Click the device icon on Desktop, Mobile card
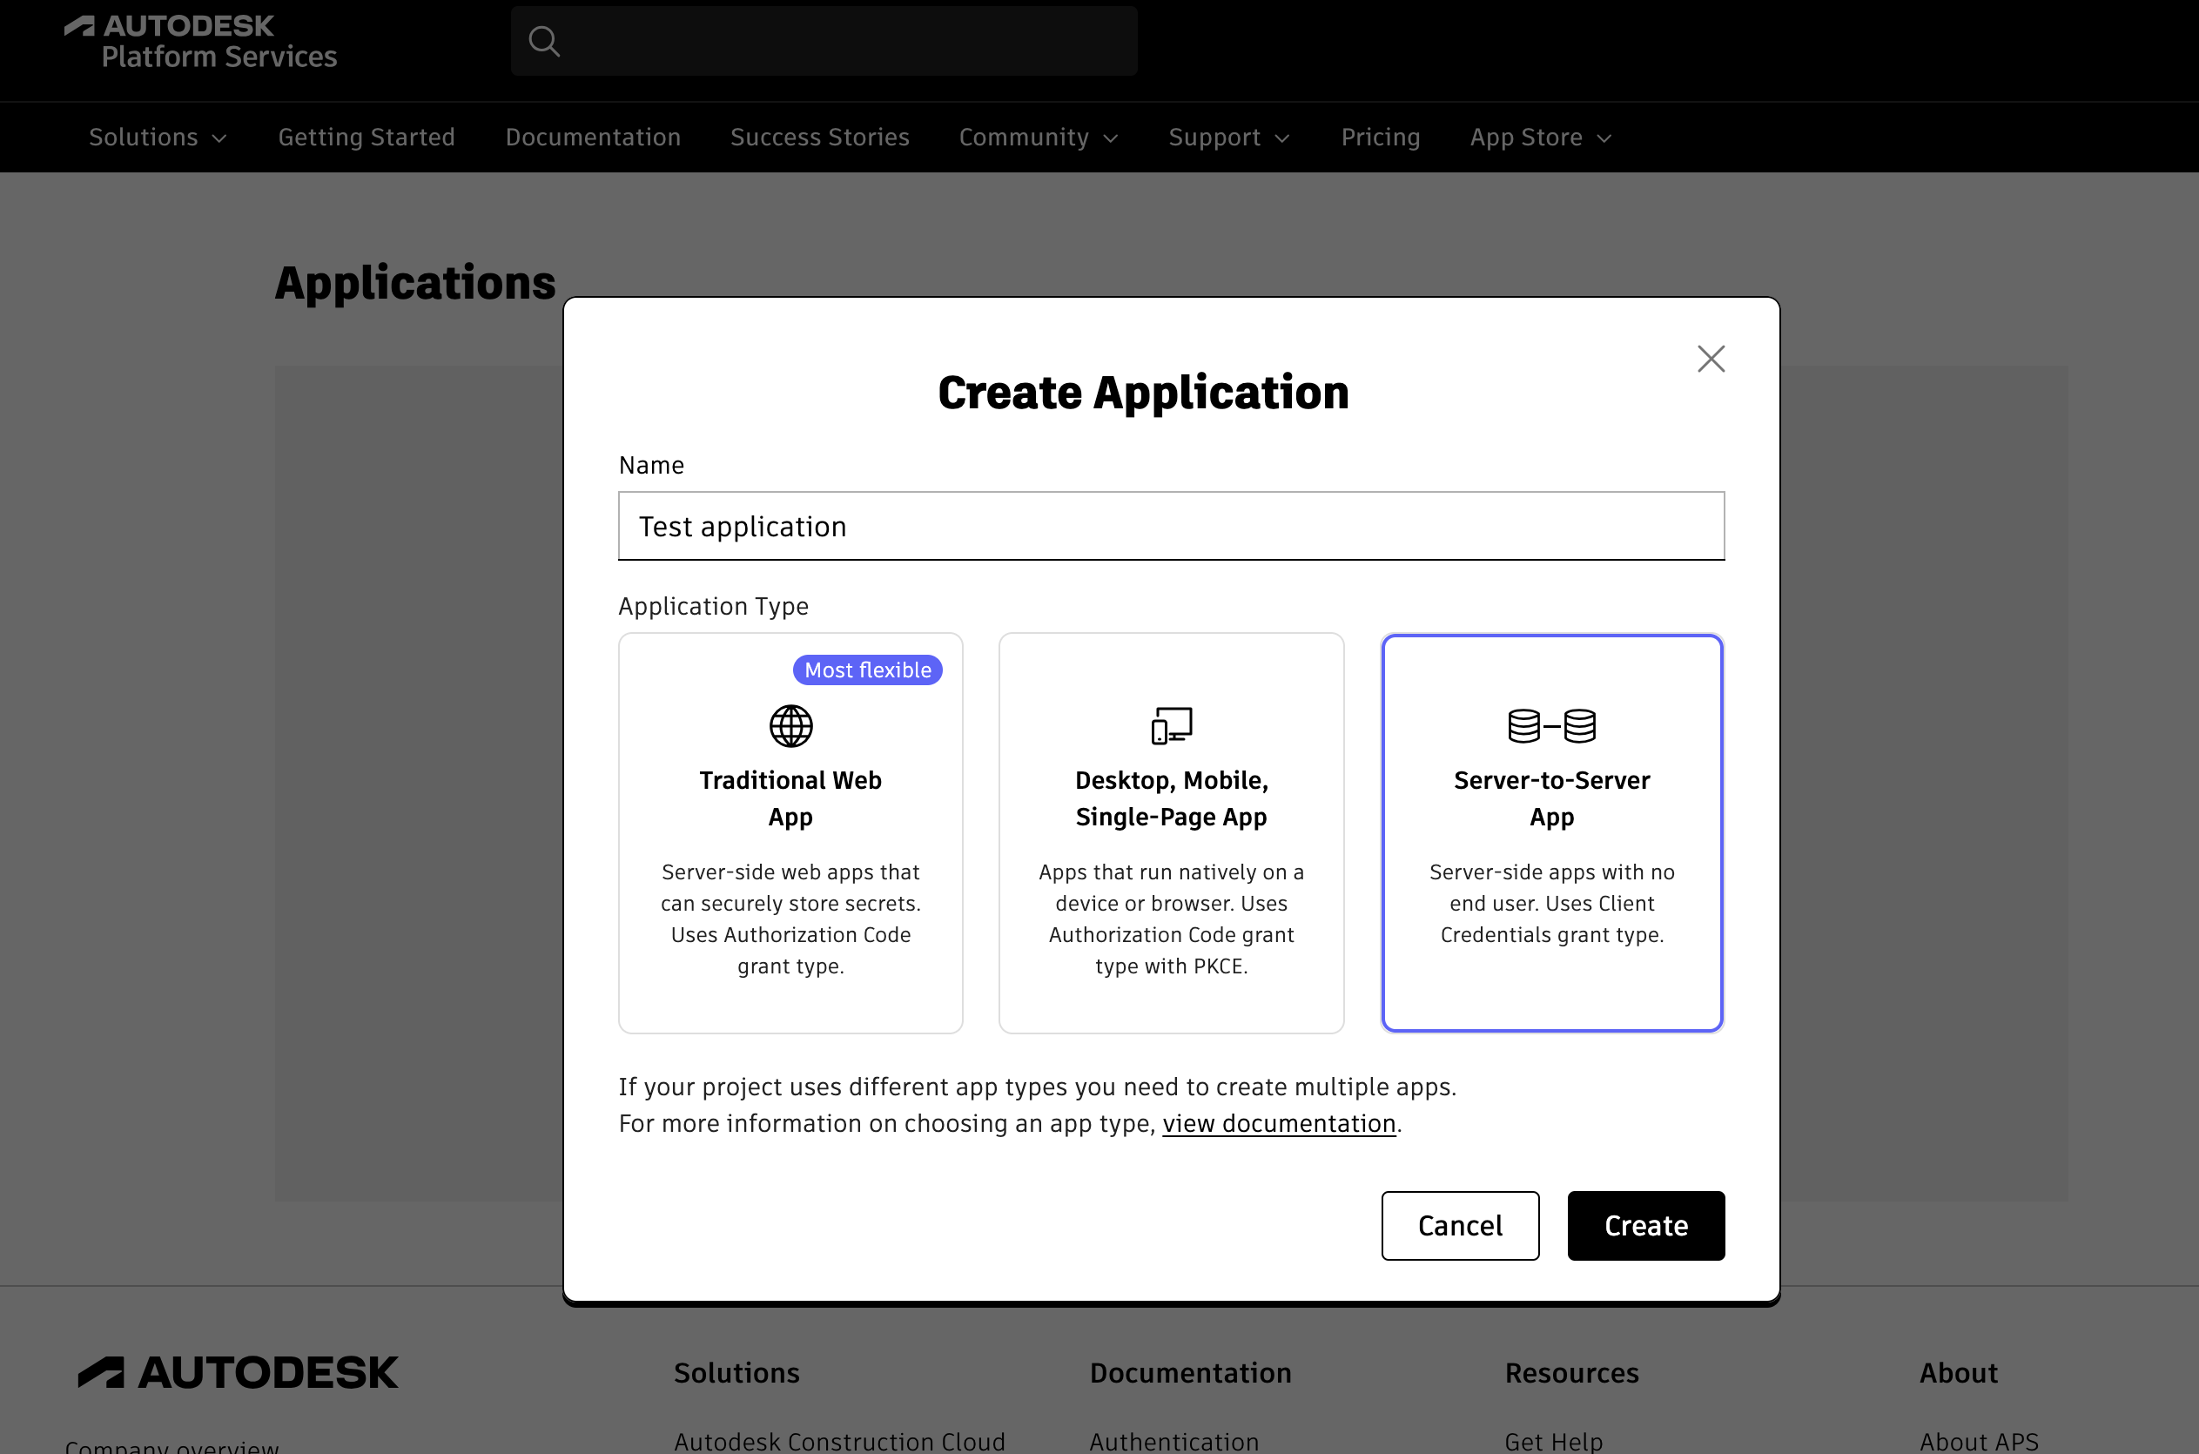Viewport: 2199px width, 1454px height. (x=1171, y=725)
